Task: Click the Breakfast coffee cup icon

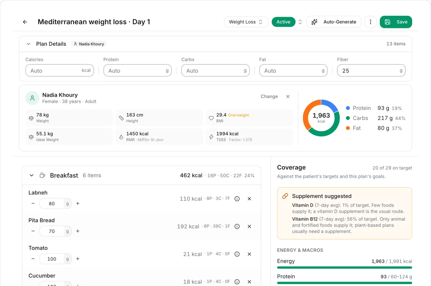Action: [42, 175]
